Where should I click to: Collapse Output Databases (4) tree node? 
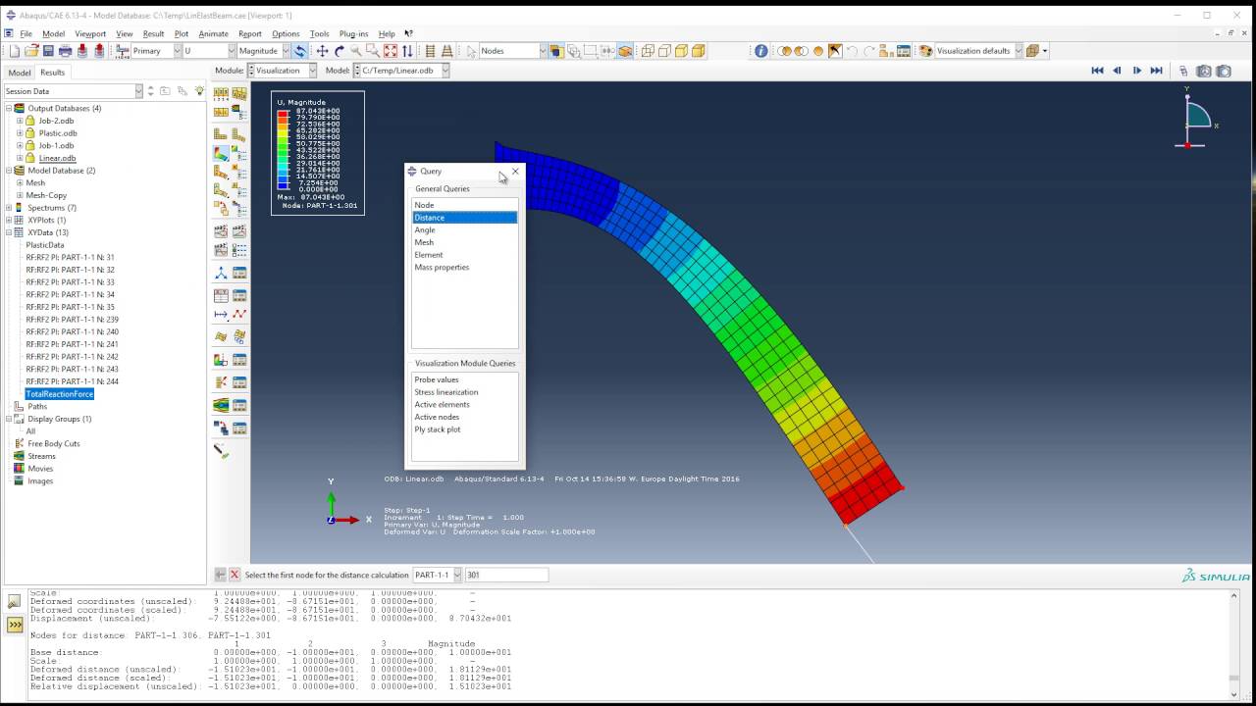point(9,108)
